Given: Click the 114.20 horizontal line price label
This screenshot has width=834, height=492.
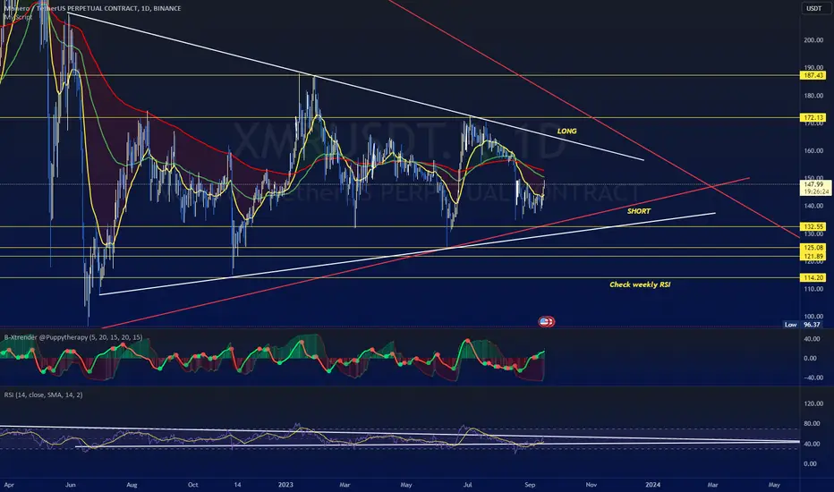Looking at the screenshot, I should point(813,277).
